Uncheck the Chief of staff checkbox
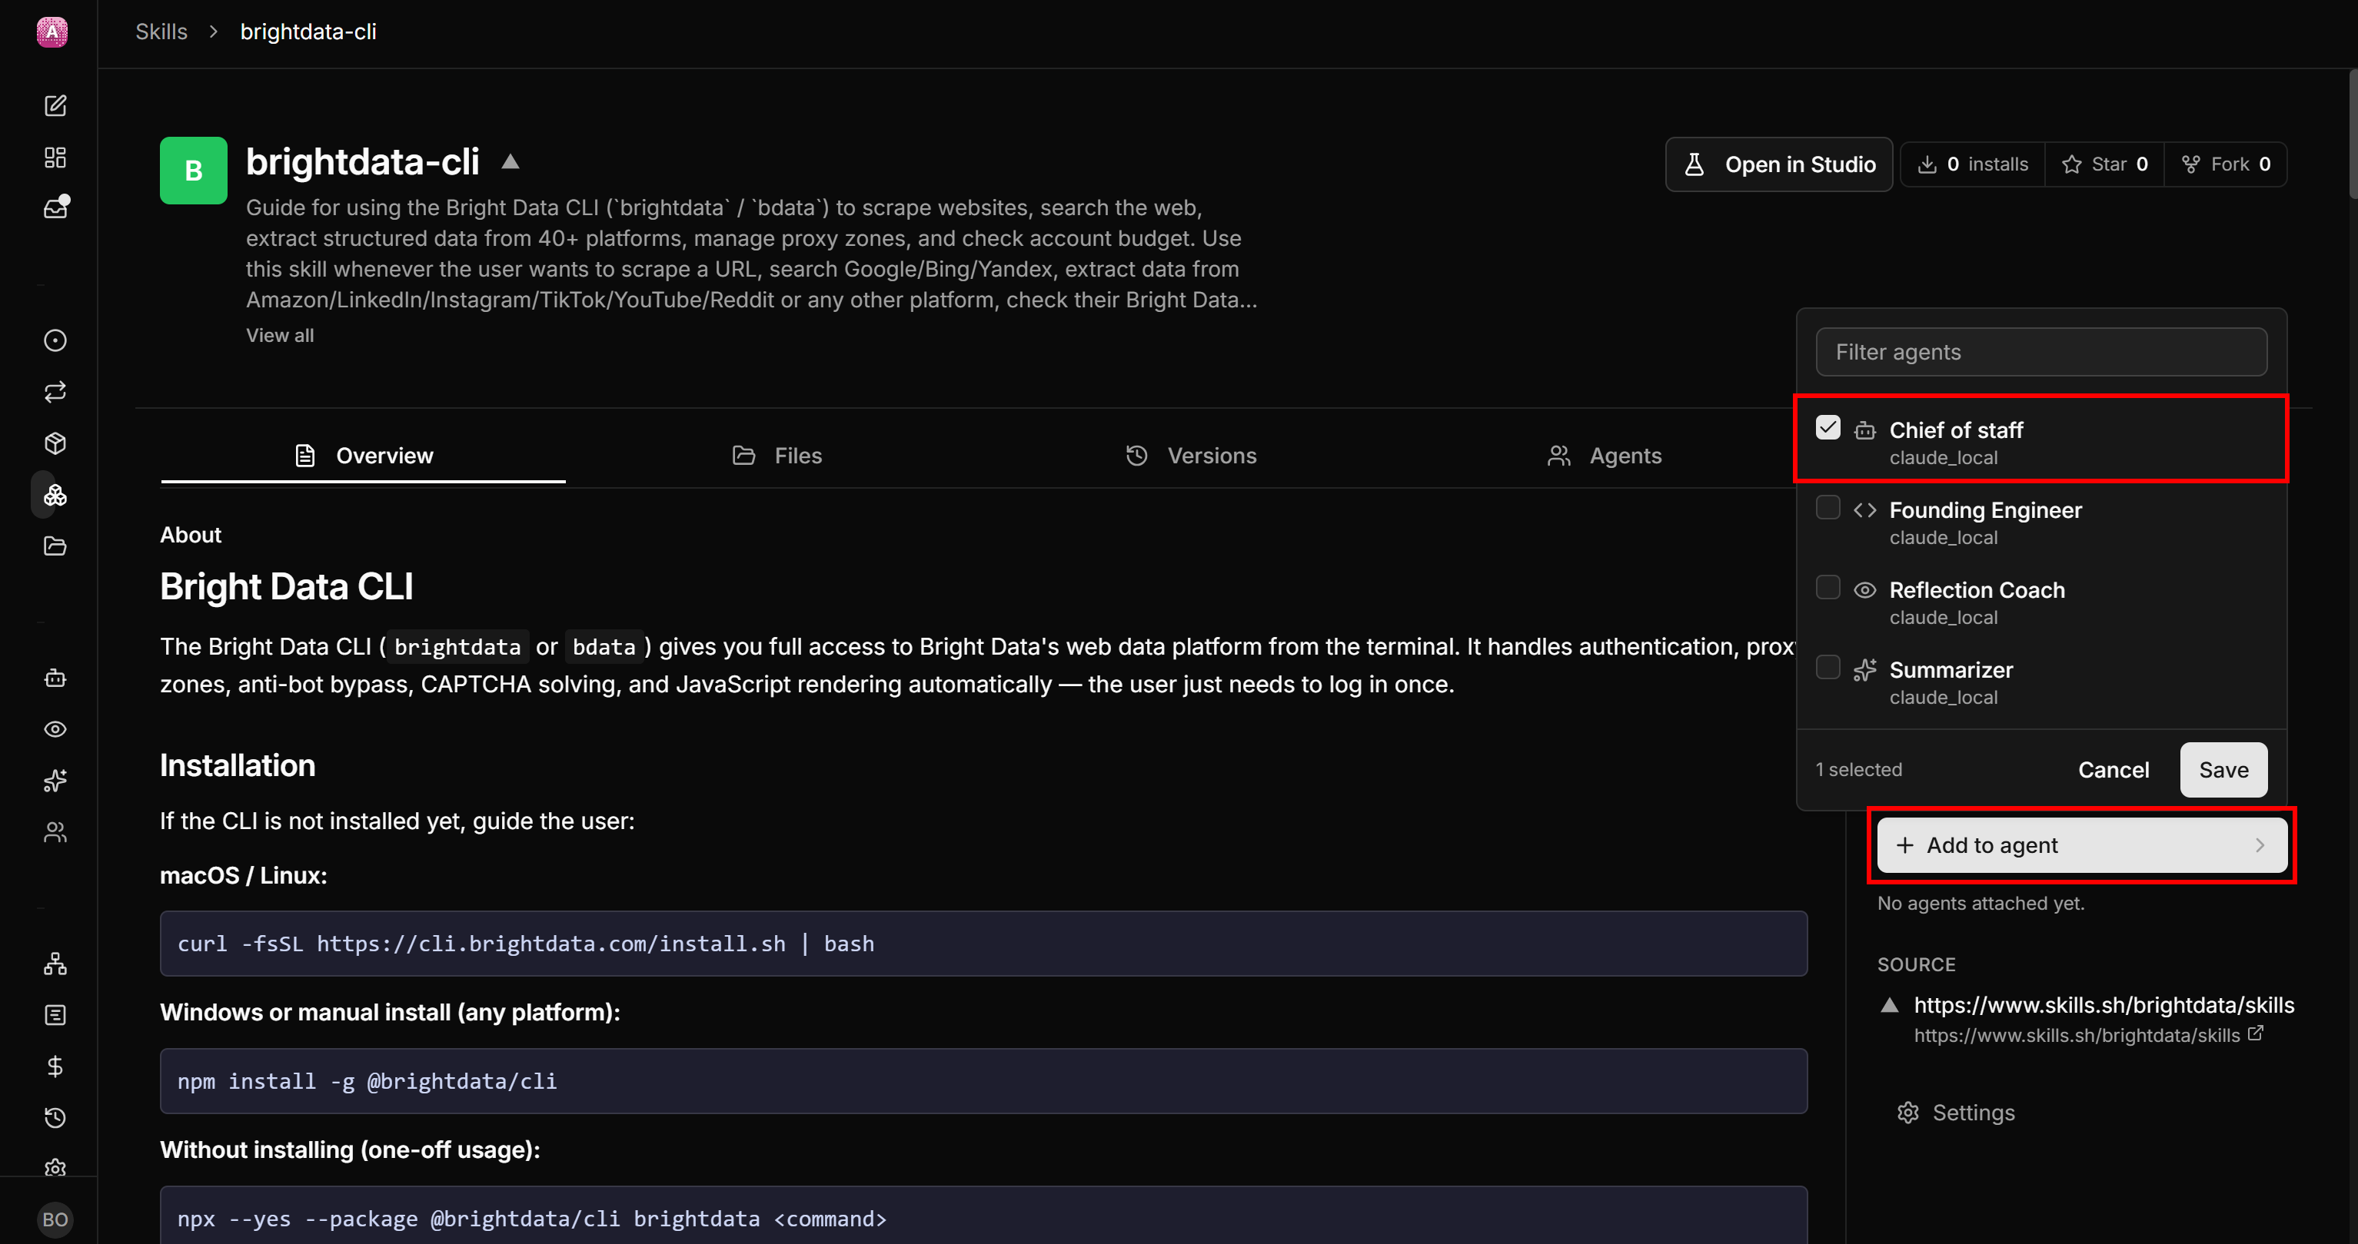The height and width of the screenshot is (1244, 2358). (1828, 428)
